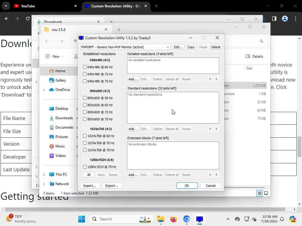Expand the This PC tree node

point(44,175)
